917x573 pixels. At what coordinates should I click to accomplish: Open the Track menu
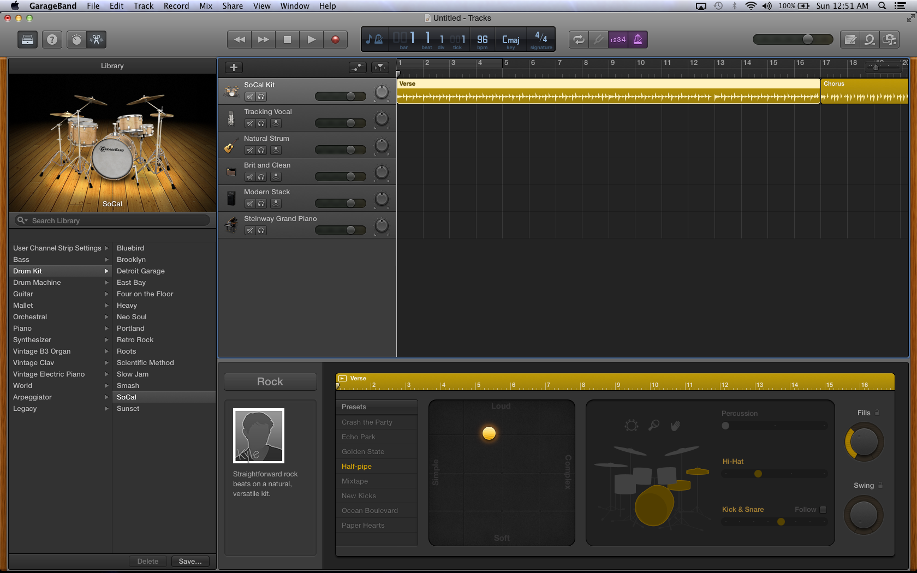(x=144, y=6)
